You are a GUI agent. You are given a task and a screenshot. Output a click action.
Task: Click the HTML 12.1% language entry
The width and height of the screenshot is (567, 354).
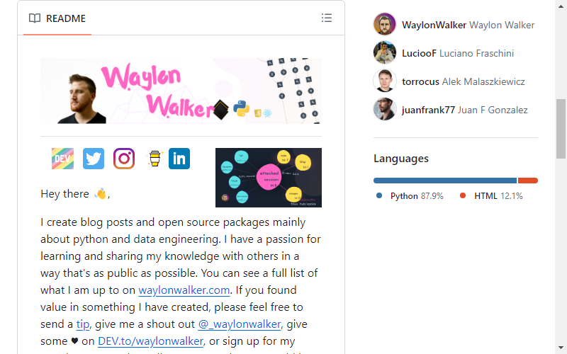click(x=491, y=196)
